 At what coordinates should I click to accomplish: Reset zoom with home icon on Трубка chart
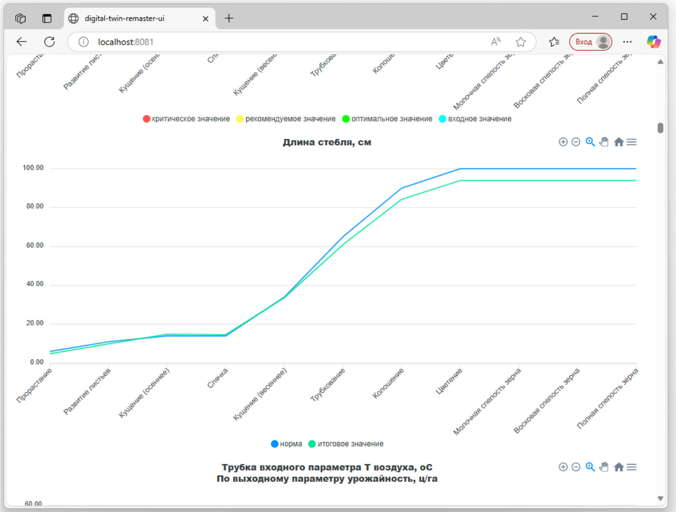coord(619,467)
